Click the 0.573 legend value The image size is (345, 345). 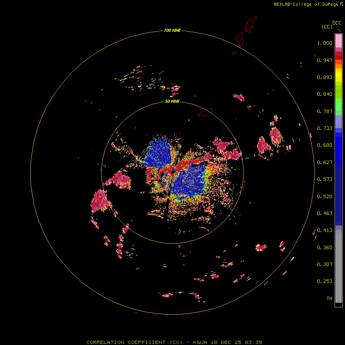point(325,179)
